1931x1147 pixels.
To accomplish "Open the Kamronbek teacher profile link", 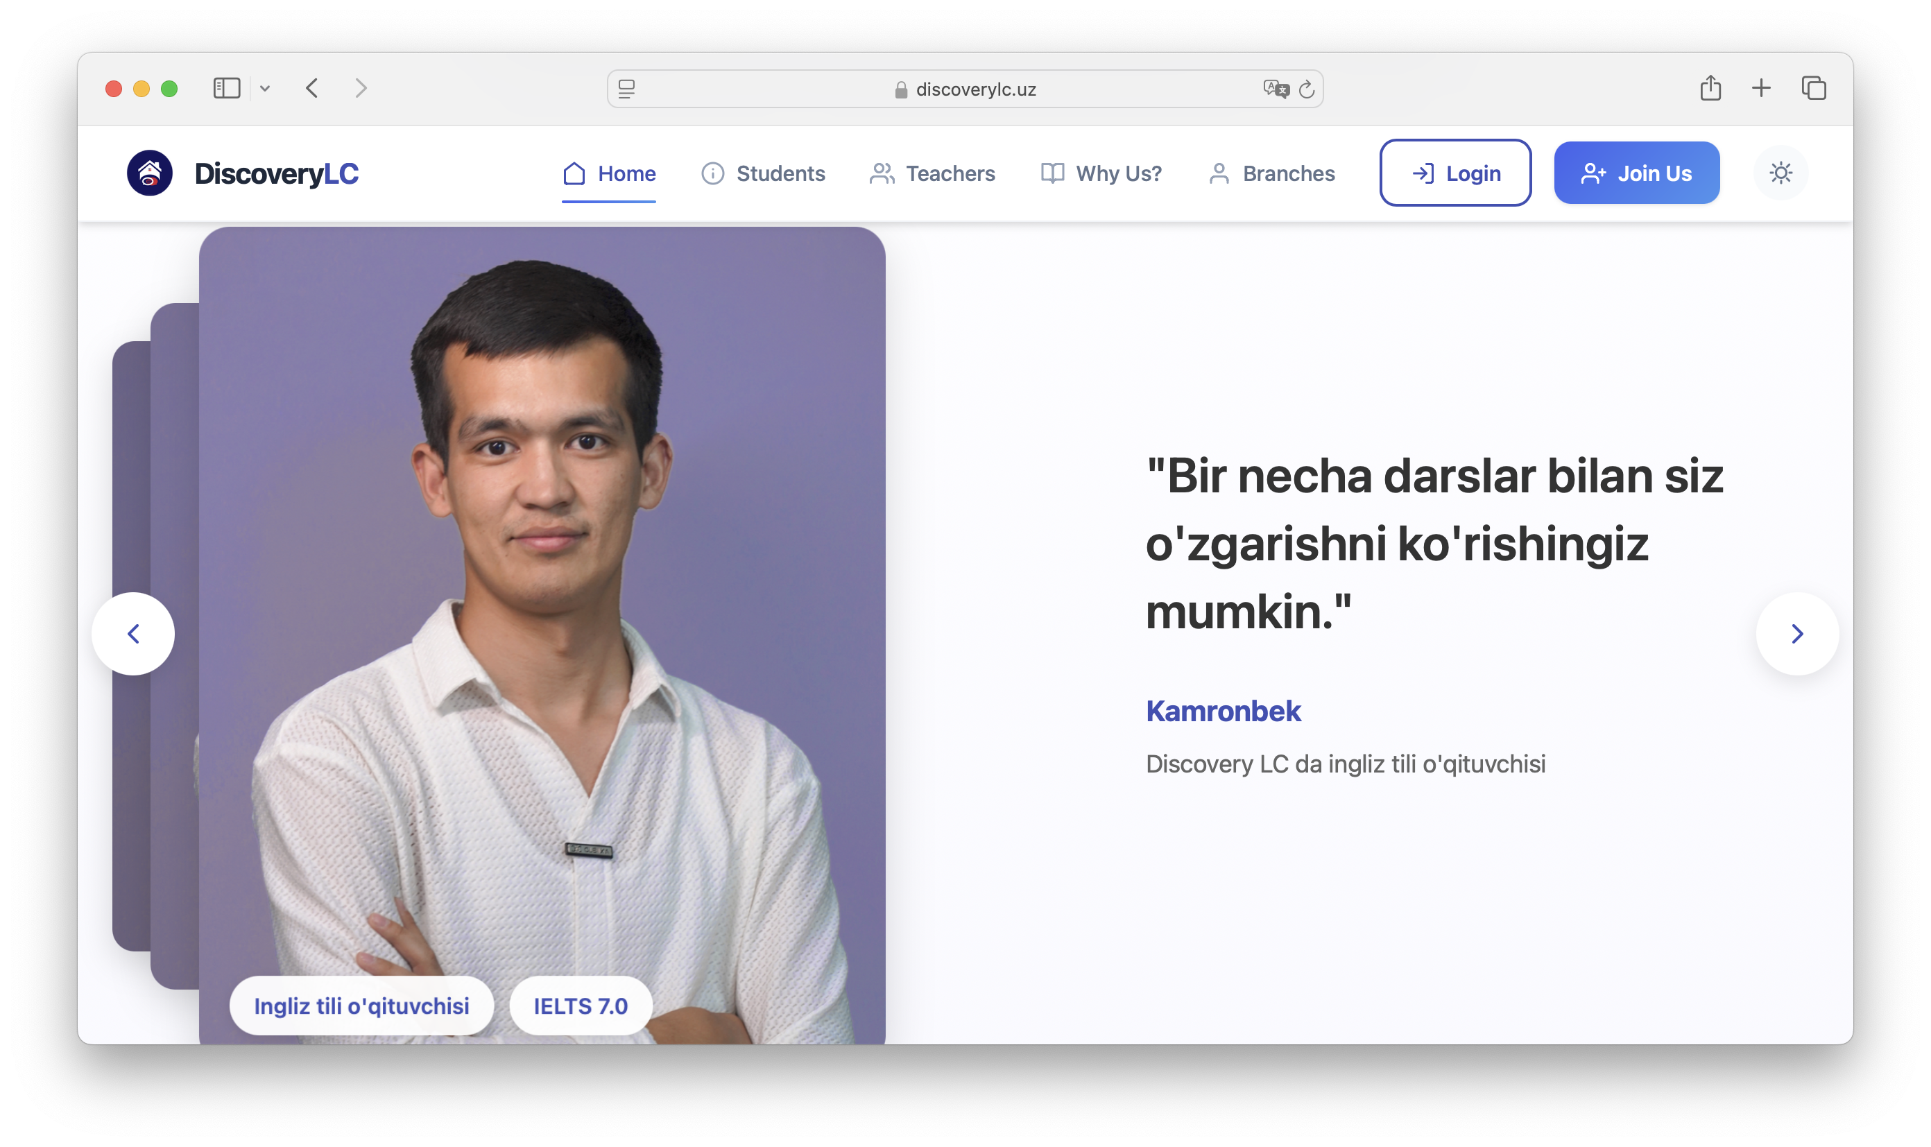I will click(1223, 711).
